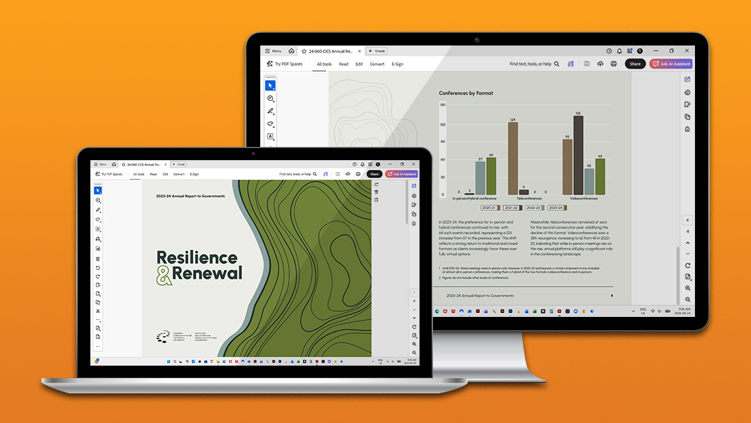751x423 pixels.
Task: Select the text box tool on laptop
Action: tap(97, 229)
